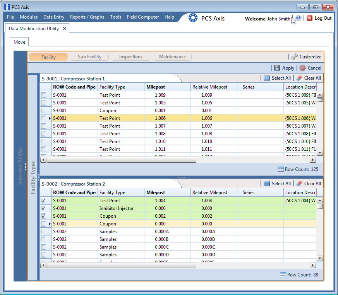Uncheck the Inhibitor Injector row checkbox
This screenshot has height=295, width=338.
coord(43,208)
